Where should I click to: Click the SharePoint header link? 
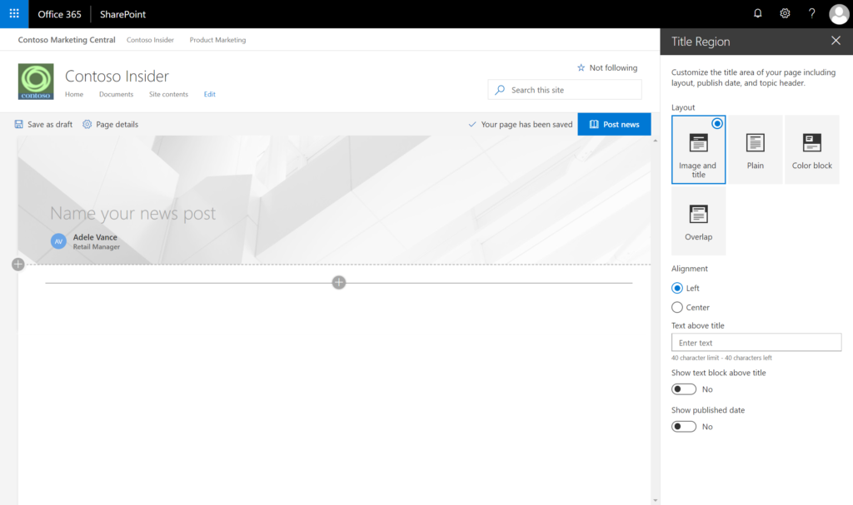(x=122, y=14)
